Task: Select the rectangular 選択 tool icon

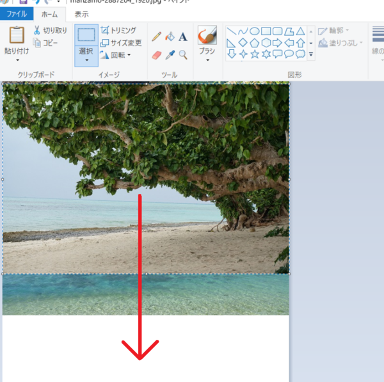Action: pyautogui.click(x=86, y=35)
